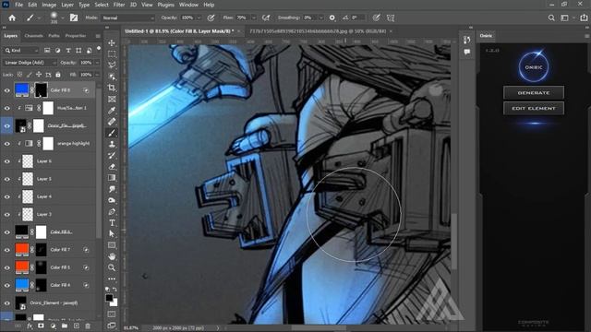Select the History Brush tool
The width and height of the screenshot is (591, 332).
[x=112, y=155]
